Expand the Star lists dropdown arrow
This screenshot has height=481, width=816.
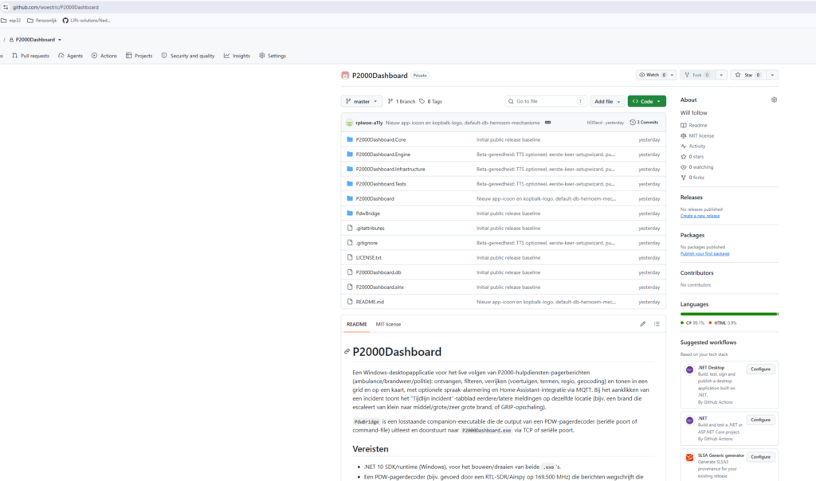(x=772, y=75)
